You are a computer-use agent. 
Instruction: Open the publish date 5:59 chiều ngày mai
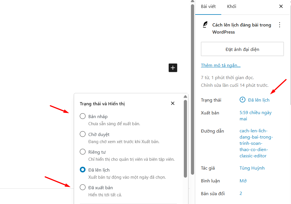pos(256,116)
